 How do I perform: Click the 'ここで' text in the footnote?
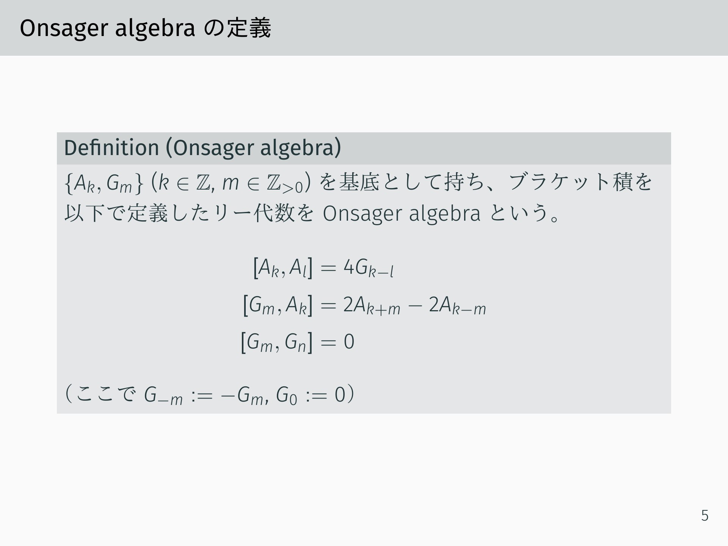pos(105,394)
